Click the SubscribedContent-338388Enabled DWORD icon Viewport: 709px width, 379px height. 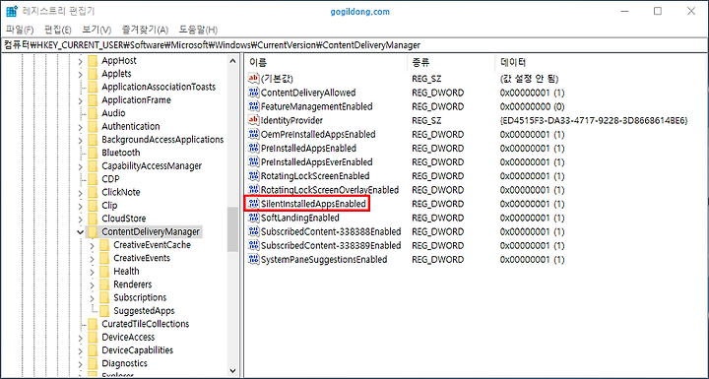click(x=254, y=231)
